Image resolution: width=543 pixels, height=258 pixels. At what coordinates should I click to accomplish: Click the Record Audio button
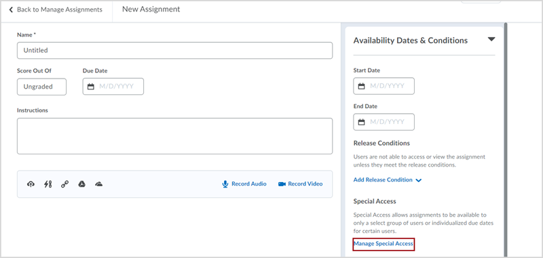pos(244,184)
